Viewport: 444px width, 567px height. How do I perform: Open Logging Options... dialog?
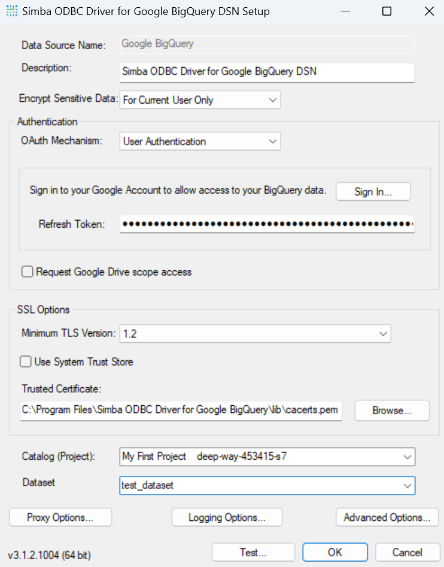227,517
